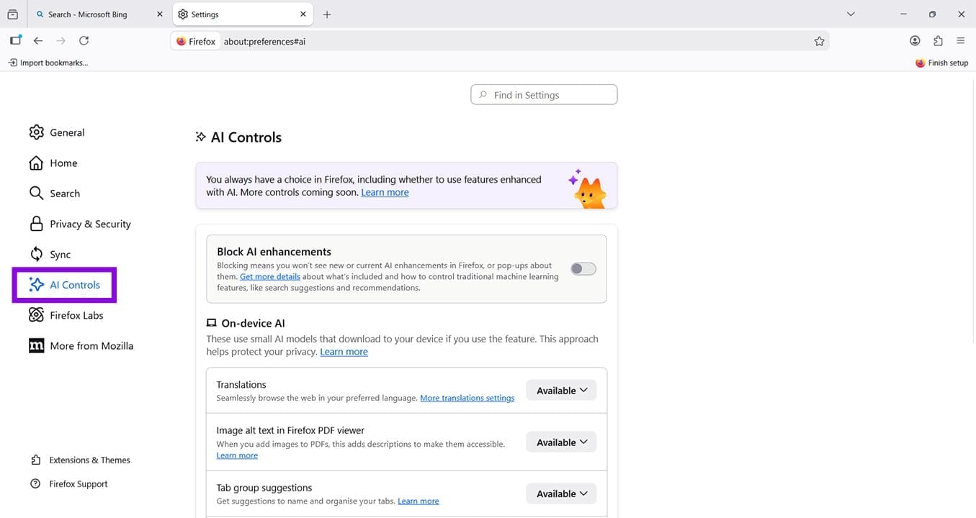Go back with the back arrow

(x=38, y=41)
